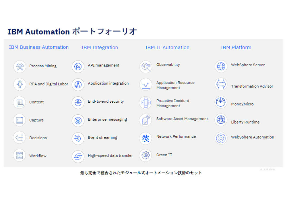Click the 'Content' label
The height and width of the screenshot is (201, 287).
(36, 102)
